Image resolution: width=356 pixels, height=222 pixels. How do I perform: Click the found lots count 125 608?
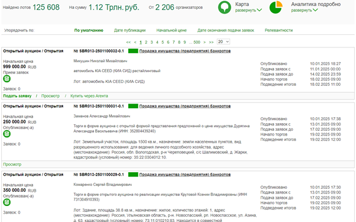pyautogui.click(x=46, y=7)
